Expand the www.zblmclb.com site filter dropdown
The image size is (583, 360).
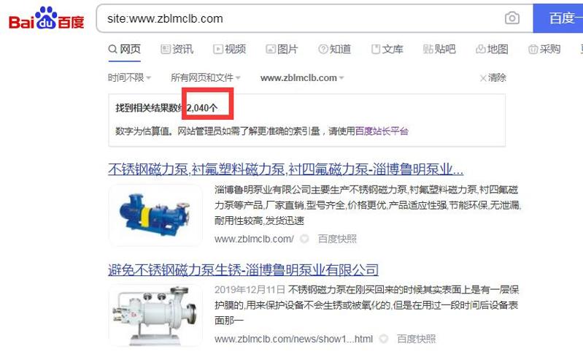[302, 78]
